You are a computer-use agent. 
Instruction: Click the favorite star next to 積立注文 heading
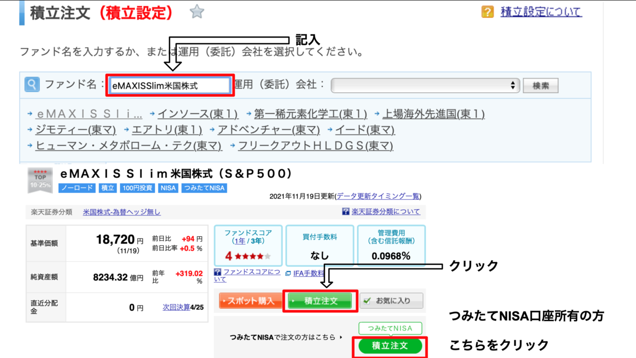197,12
